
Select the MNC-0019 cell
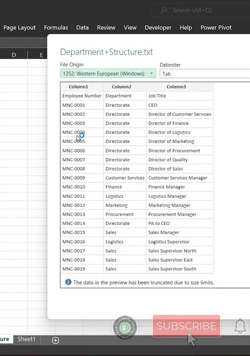82,269
